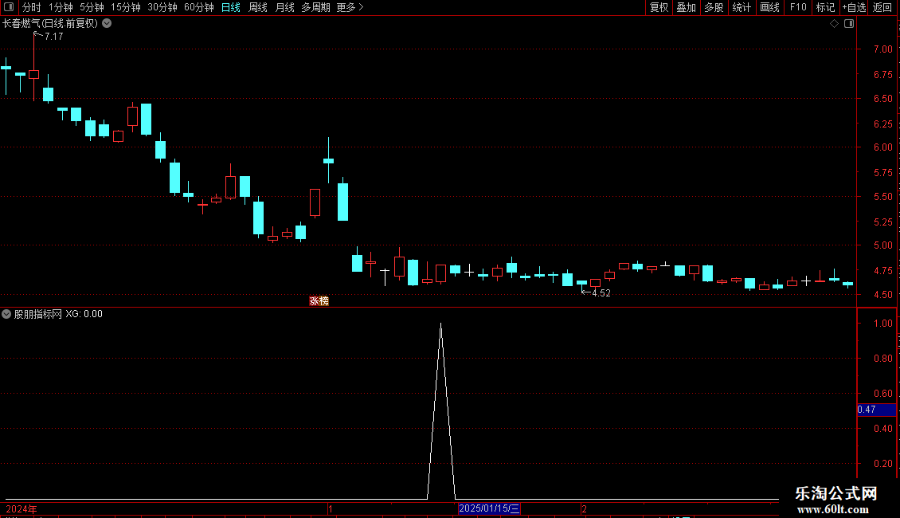
Task: Click the 0.80 indicator axis label
Action: 882,359
